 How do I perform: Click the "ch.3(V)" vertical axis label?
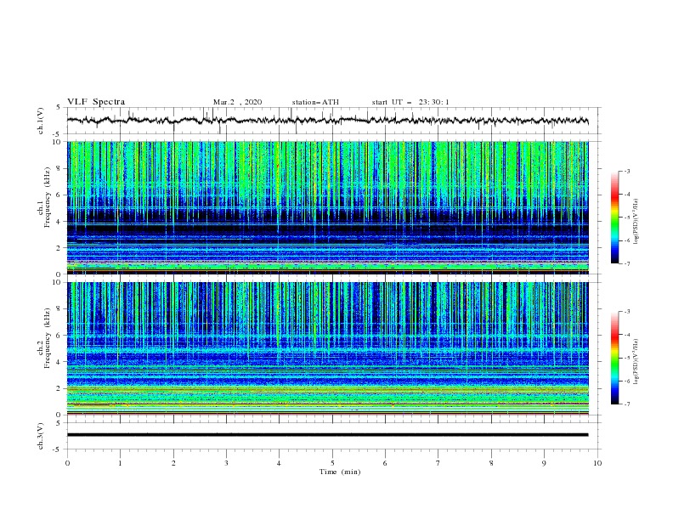tap(41, 436)
